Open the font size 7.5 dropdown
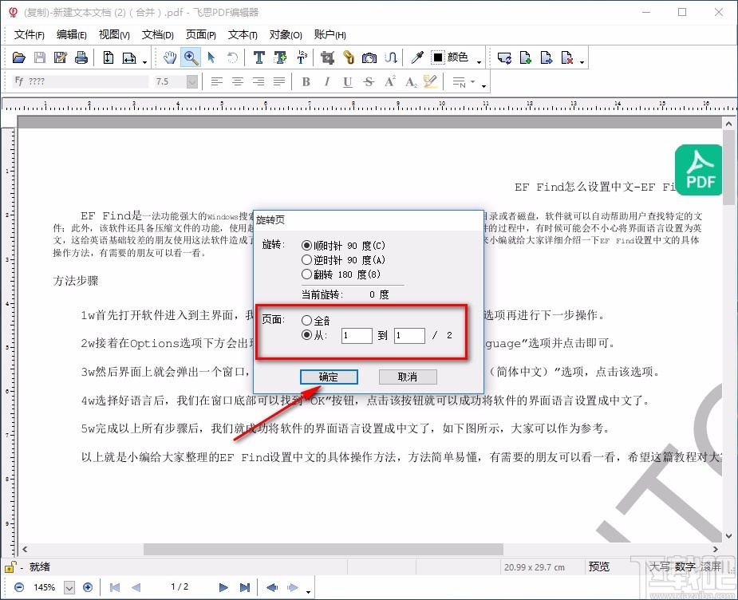 click(191, 82)
